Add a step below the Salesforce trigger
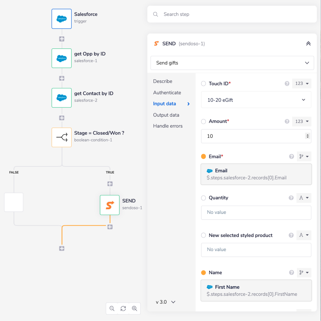Screen dimensions: 321x321 point(62,39)
